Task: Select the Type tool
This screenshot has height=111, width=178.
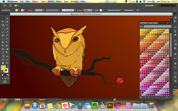Action: tap(7, 25)
